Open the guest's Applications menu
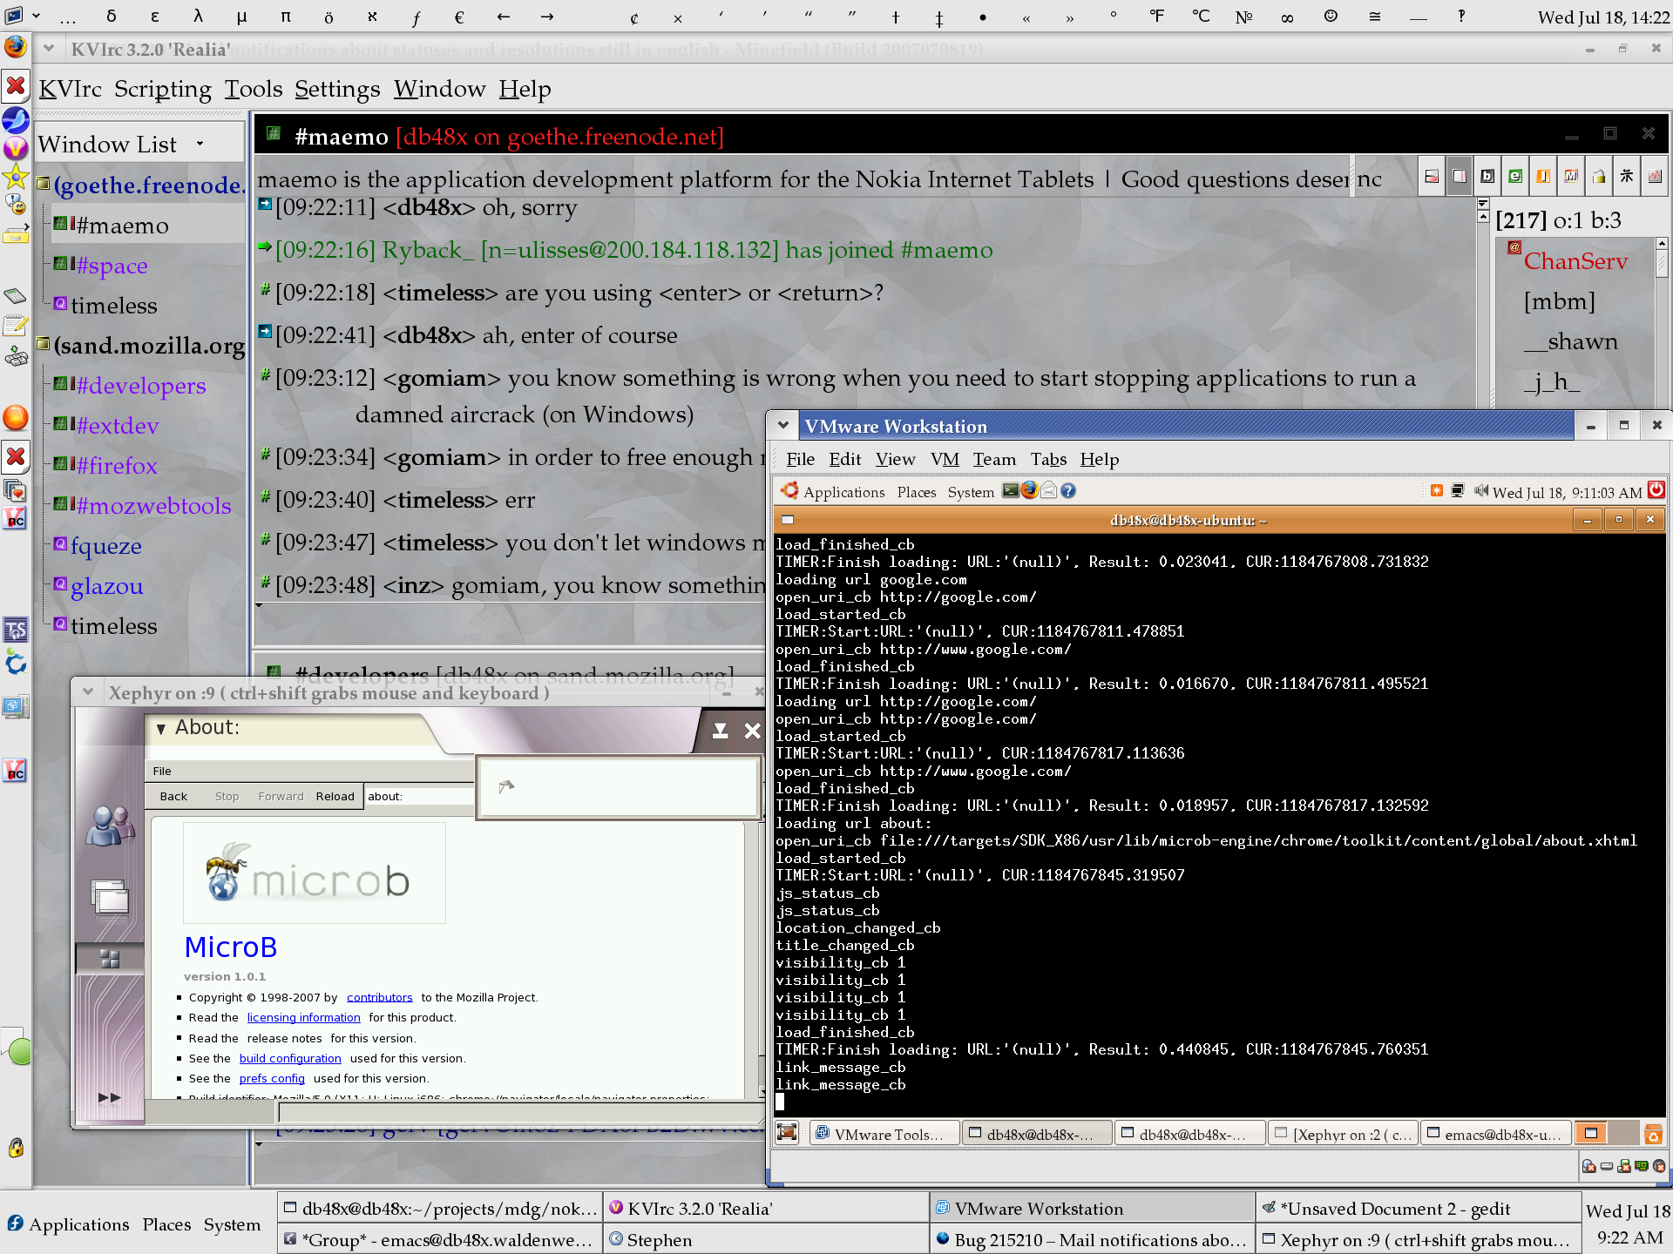The image size is (1673, 1254). (843, 491)
